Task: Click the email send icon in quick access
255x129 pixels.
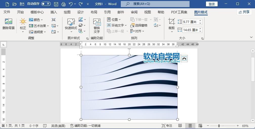Action: 22,4
